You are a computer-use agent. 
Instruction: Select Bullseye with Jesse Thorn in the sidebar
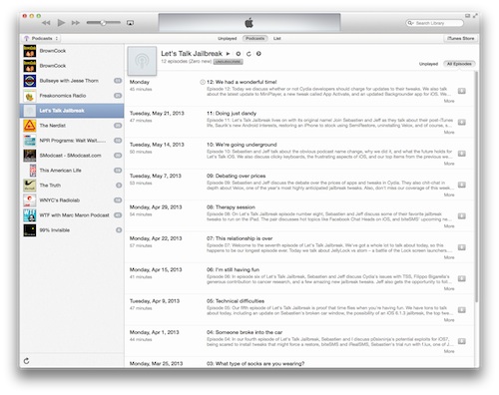point(72,81)
